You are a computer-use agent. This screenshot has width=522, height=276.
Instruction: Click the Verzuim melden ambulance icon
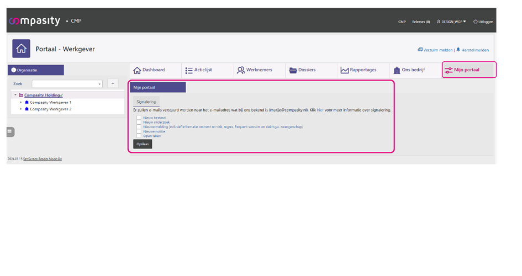tap(420, 50)
